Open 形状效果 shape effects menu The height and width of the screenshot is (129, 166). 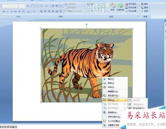[x=132, y=11]
